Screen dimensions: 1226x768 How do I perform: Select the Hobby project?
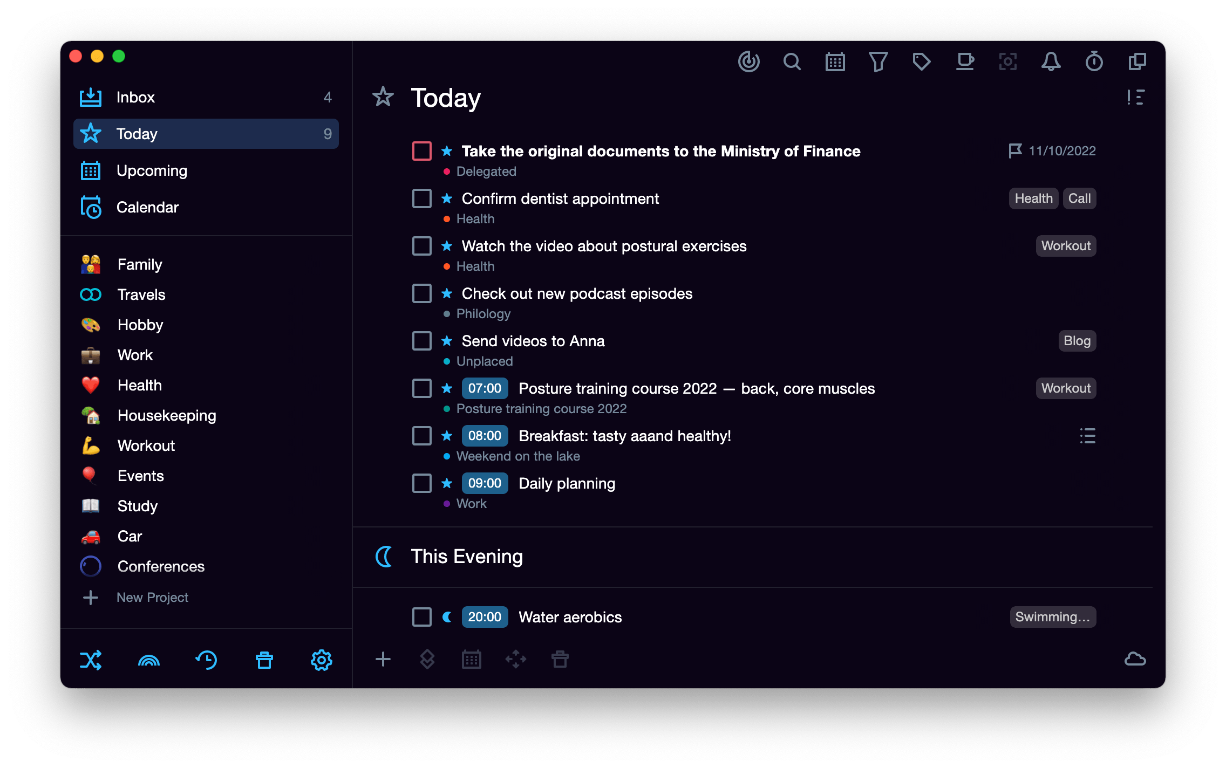point(206,325)
